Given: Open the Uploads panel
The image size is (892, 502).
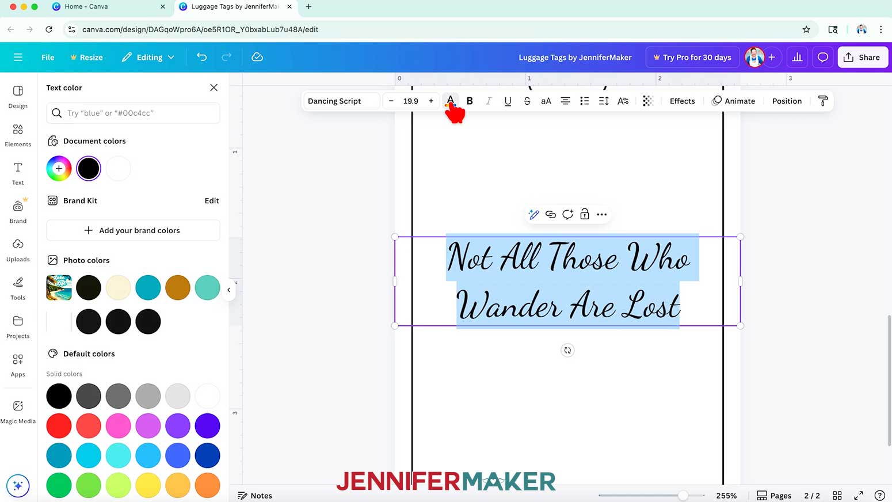Looking at the screenshot, I should (x=18, y=250).
